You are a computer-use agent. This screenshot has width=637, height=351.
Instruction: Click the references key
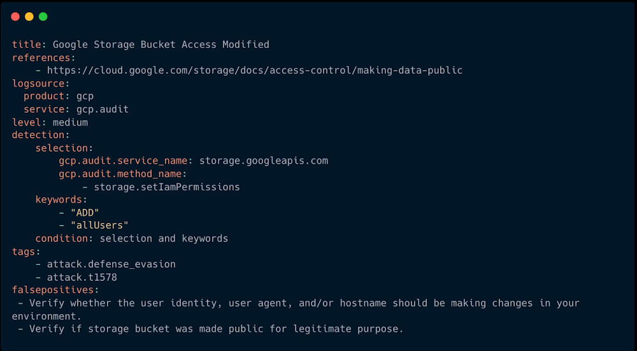click(x=41, y=57)
